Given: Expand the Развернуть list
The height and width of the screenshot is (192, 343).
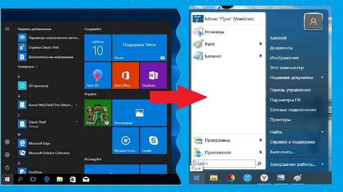Looking at the screenshot, I should tap(27, 67).
